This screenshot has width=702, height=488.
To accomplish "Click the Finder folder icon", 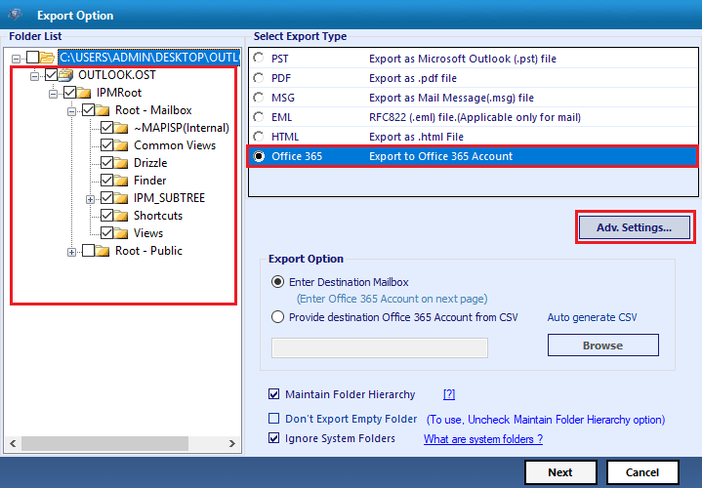I will tap(121, 181).
